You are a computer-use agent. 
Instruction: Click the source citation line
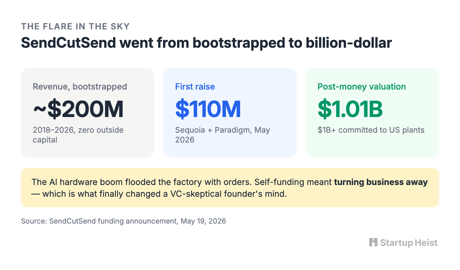(x=123, y=221)
